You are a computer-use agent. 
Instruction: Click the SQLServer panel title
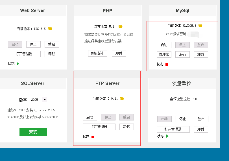point(32,83)
